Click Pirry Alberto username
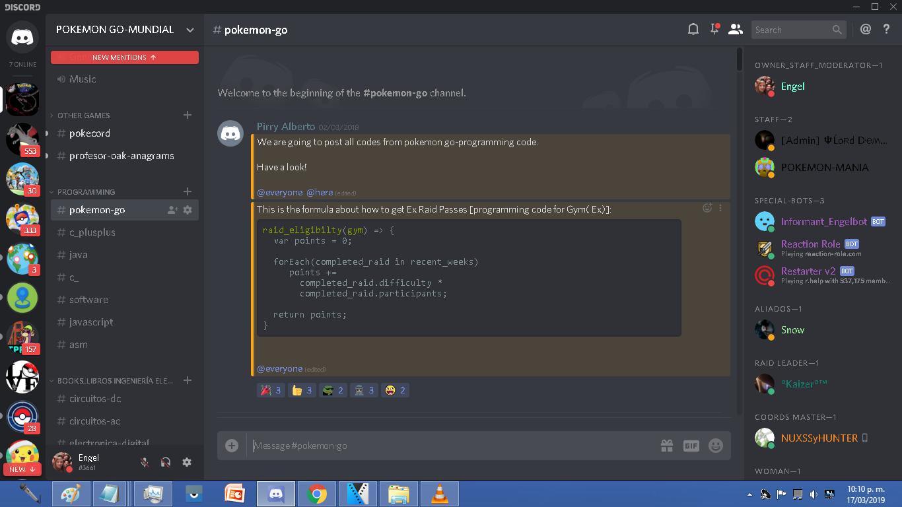Screen dimensions: 902x507 coord(286,127)
